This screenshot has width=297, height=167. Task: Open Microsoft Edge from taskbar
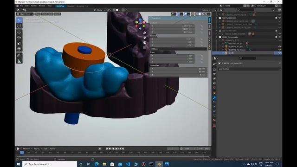pyautogui.click(x=97, y=164)
